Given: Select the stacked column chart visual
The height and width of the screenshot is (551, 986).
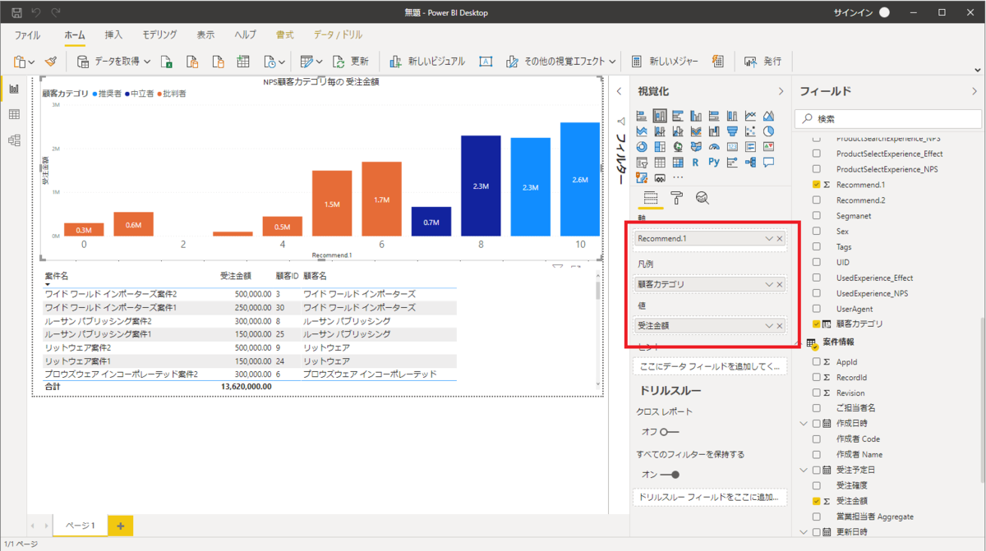Looking at the screenshot, I should (x=660, y=116).
